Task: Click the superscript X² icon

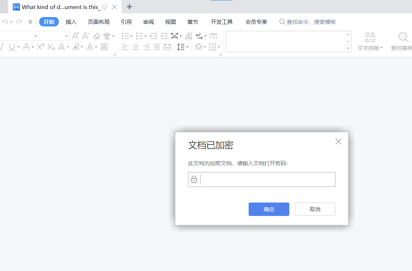Action: coord(41,47)
